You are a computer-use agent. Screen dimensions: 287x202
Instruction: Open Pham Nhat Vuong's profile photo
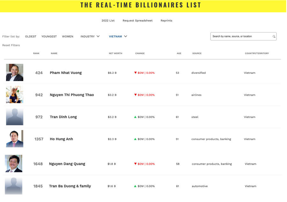[15, 72]
